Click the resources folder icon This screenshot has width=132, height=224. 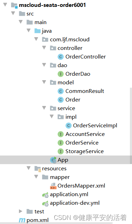38,169
